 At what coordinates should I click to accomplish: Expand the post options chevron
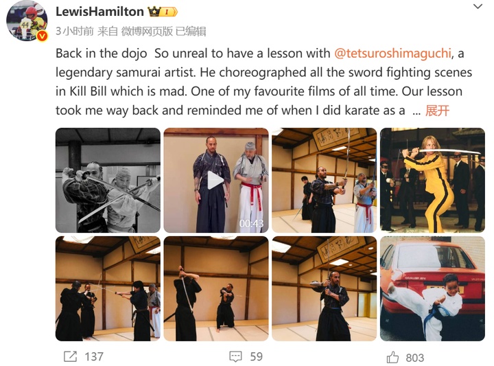pos(478,6)
